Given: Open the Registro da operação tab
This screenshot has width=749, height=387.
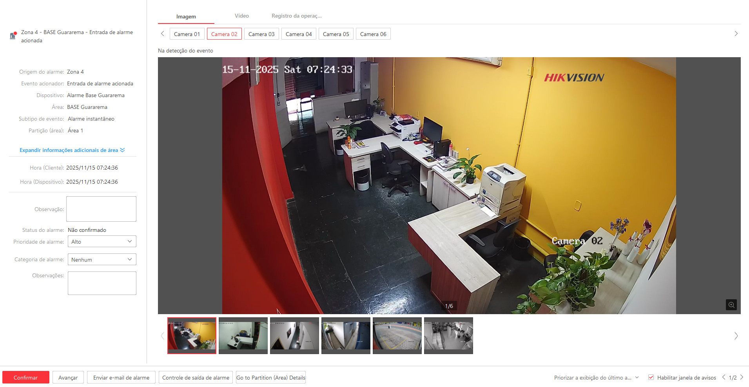Looking at the screenshot, I should tap(296, 16).
